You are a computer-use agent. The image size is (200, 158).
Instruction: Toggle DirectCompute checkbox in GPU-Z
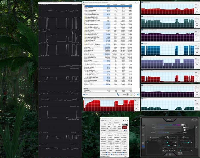coord(116,152)
